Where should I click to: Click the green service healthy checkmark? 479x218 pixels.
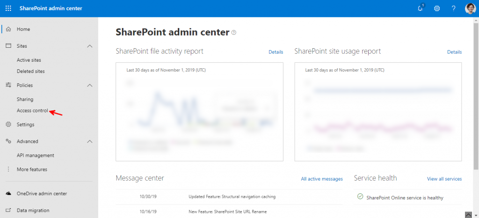[360, 196]
